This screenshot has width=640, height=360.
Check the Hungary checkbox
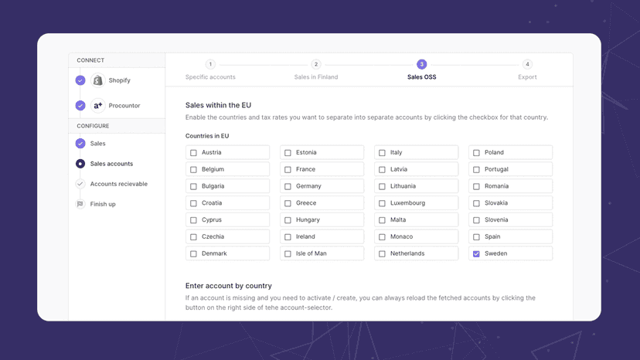point(288,220)
